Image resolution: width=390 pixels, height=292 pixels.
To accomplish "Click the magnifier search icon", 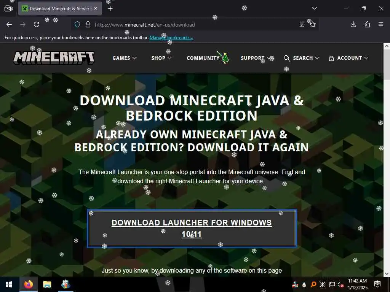I will coord(286,58).
